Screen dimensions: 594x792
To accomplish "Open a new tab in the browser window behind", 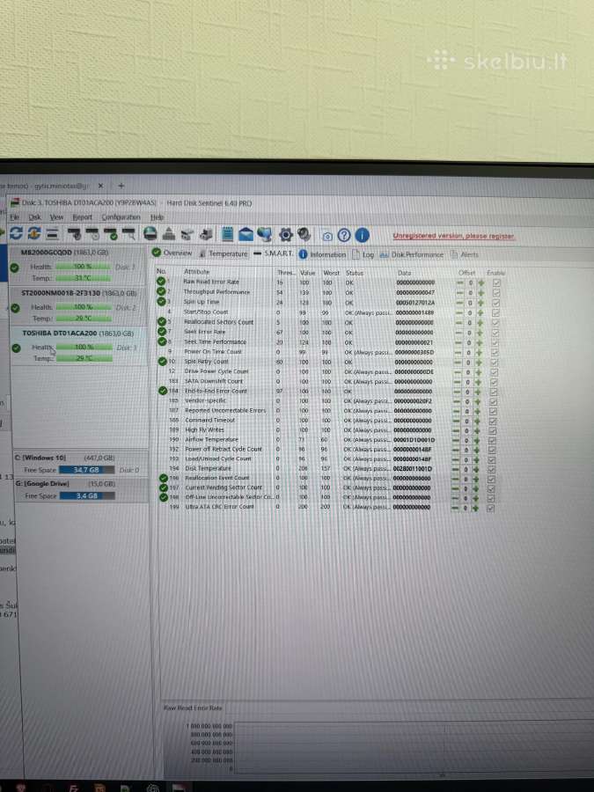I will (121, 186).
